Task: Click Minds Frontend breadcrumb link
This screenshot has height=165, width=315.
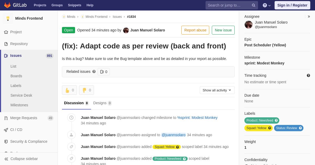Action: point(96,17)
